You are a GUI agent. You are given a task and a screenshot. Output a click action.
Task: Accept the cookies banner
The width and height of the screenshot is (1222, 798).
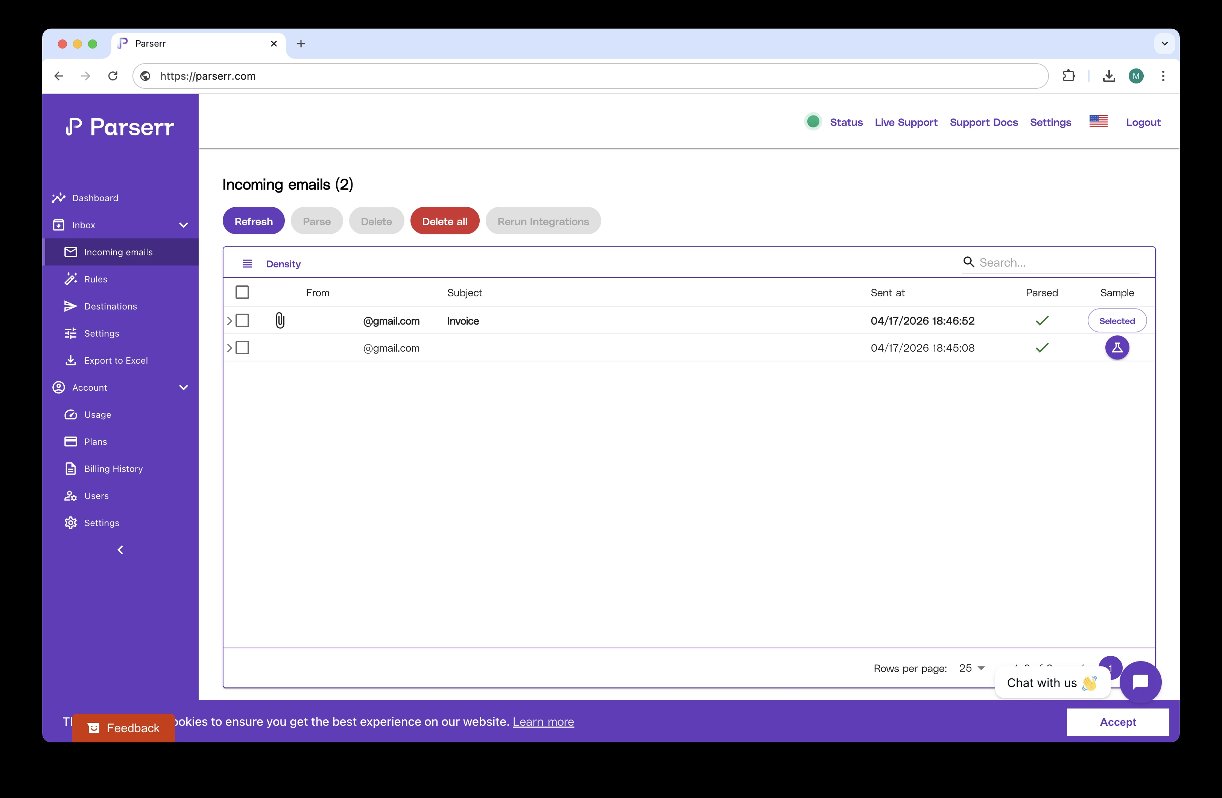[x=1118, y=722]
